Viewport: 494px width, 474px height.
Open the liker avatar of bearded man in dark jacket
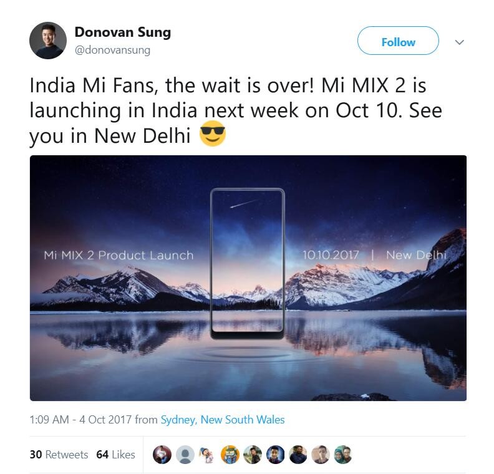pos(298,455)
